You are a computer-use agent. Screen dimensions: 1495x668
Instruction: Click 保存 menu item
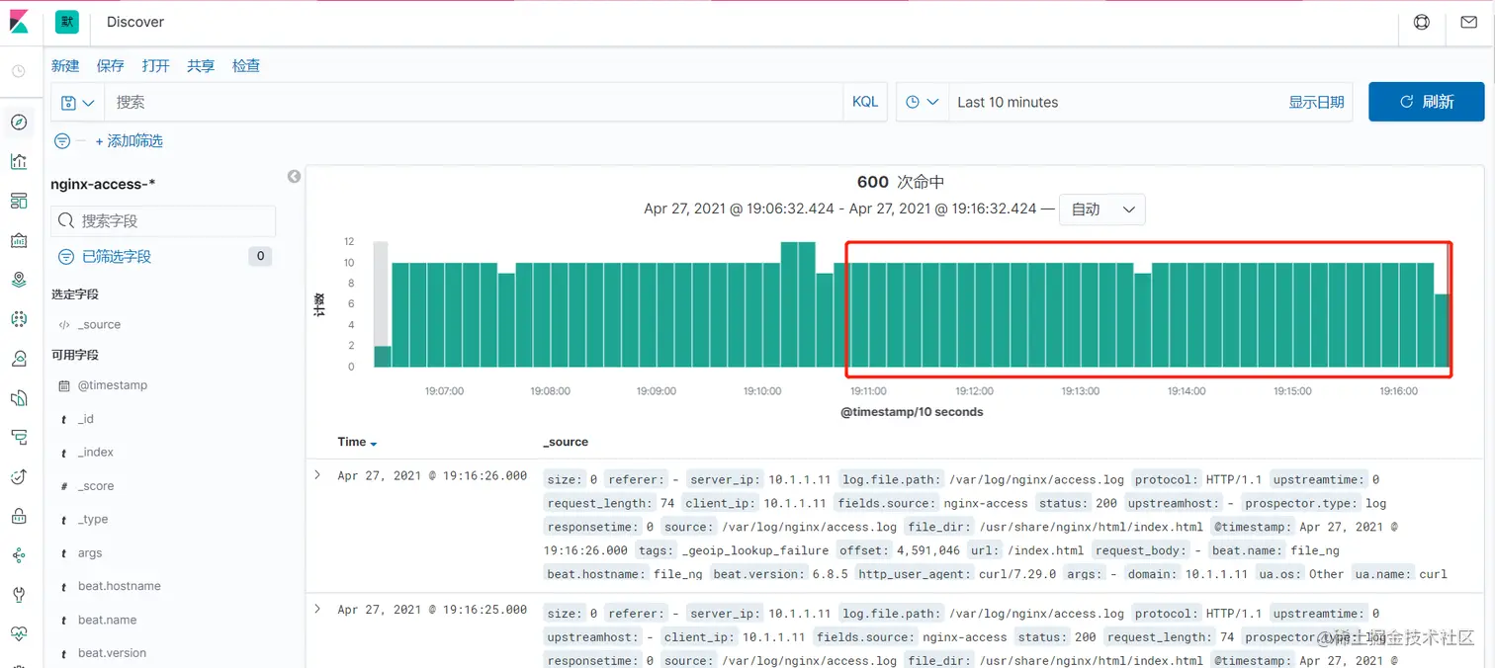pos(111,65)
